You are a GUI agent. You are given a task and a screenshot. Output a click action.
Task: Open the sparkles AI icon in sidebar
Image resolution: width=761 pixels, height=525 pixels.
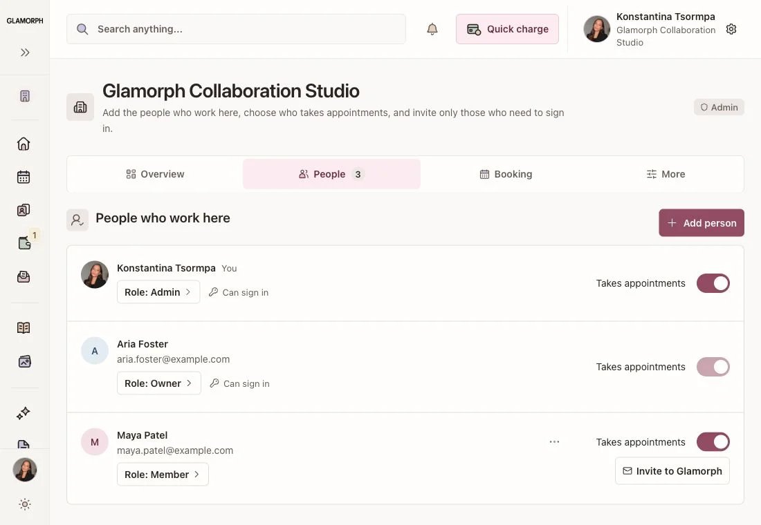coord(24,413)
